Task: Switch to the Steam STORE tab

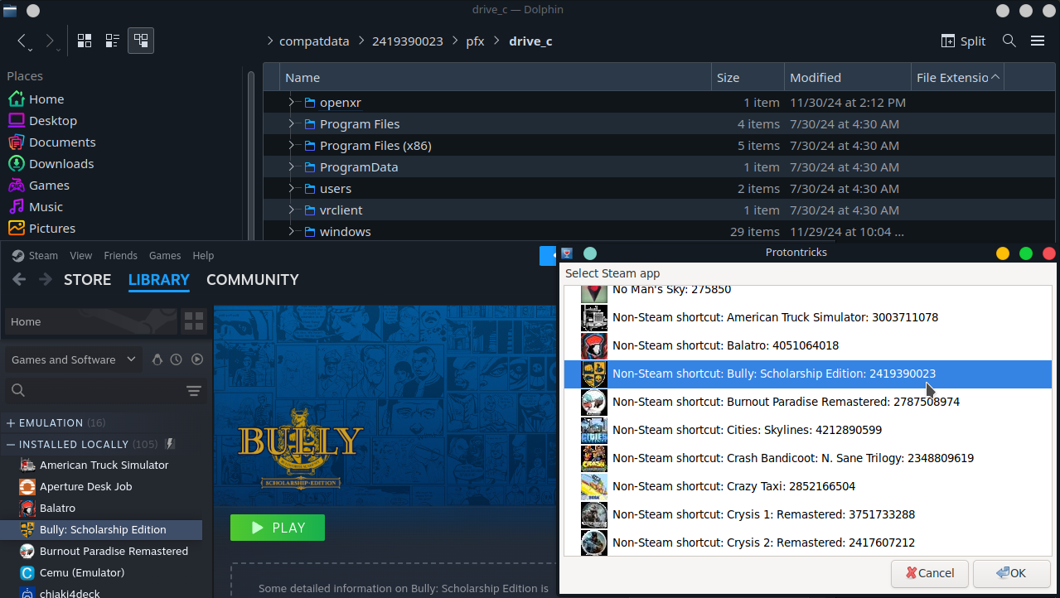Action: click(x=87, y=279)
